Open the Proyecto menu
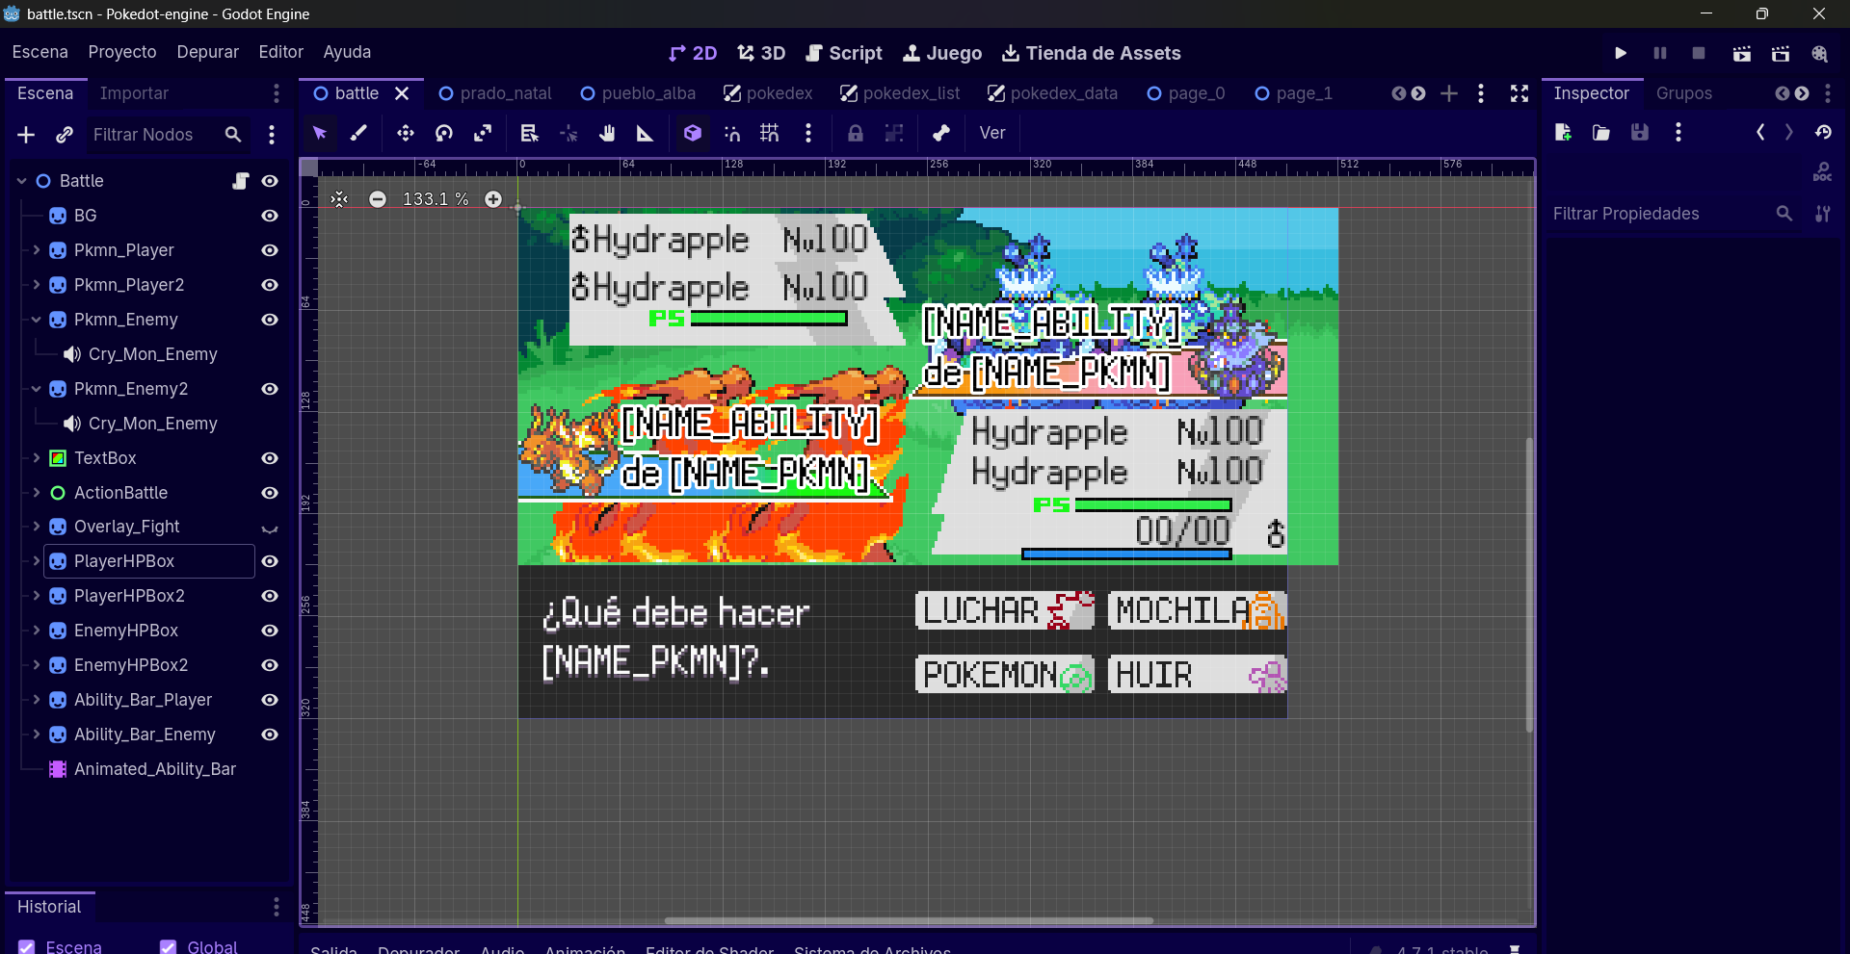Viewport: 1850px width, 954px height. [x=122, y=52]
